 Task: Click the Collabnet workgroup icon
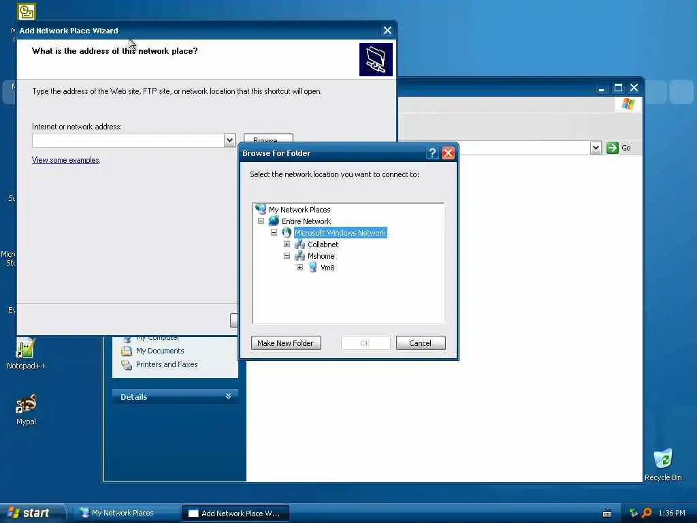[x=299, y=244]
